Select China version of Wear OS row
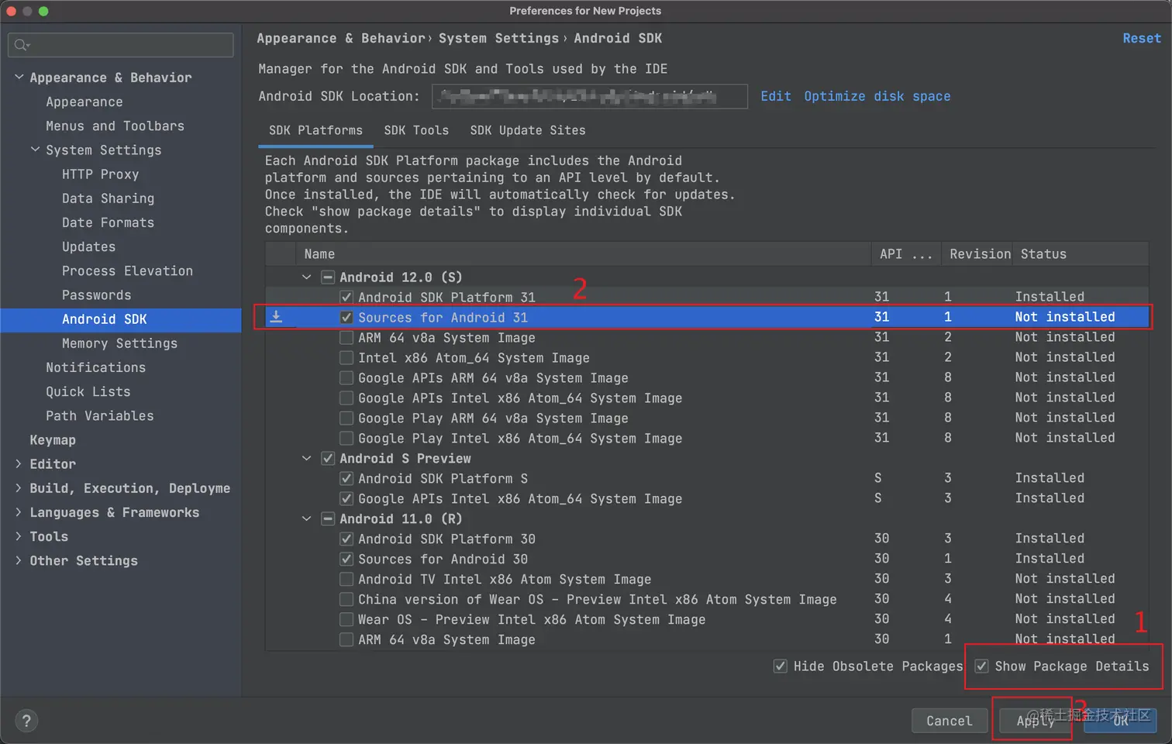The height and width of the screenshot is (744, 1172). (x=707, y=599)
